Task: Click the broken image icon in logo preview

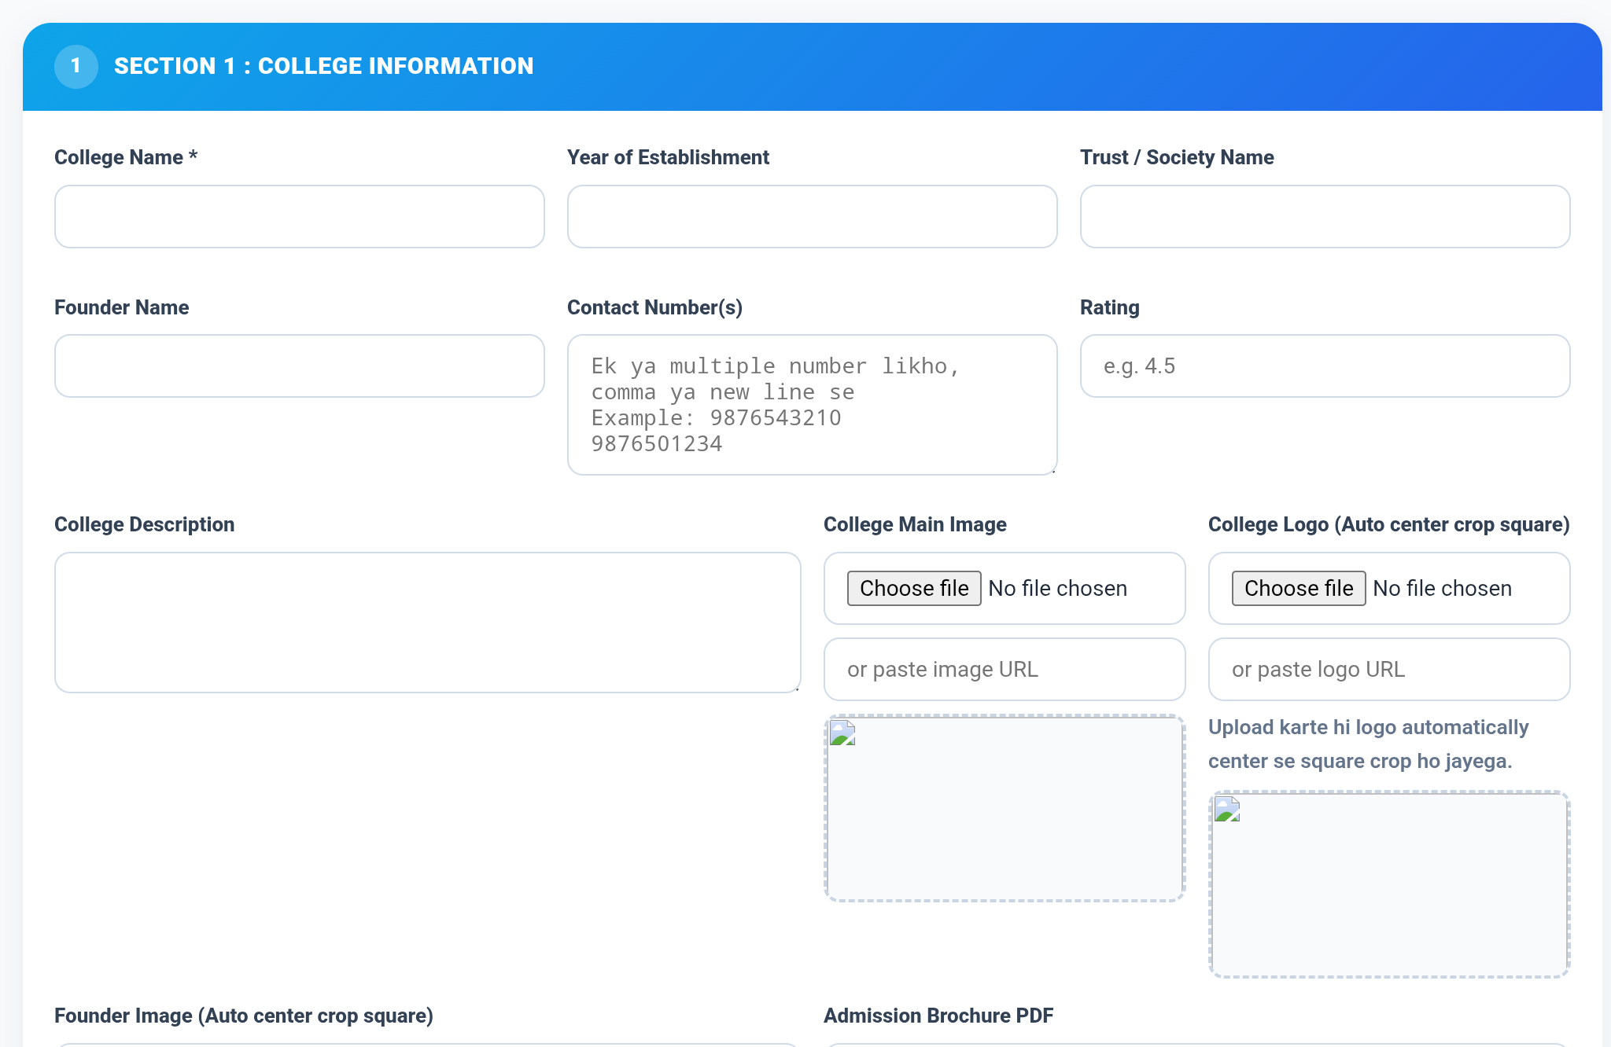Action: click(1227, 809)
